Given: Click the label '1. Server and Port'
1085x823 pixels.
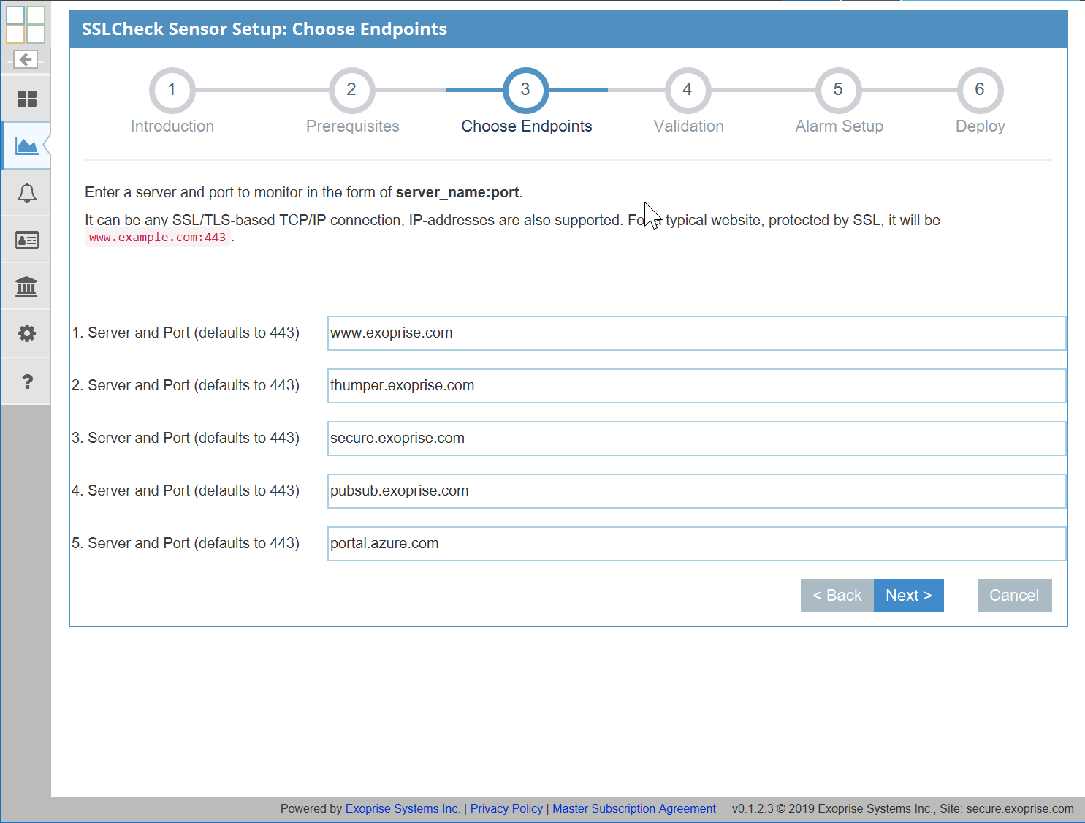Looking at the screenshot, I should tap(186, 333).
